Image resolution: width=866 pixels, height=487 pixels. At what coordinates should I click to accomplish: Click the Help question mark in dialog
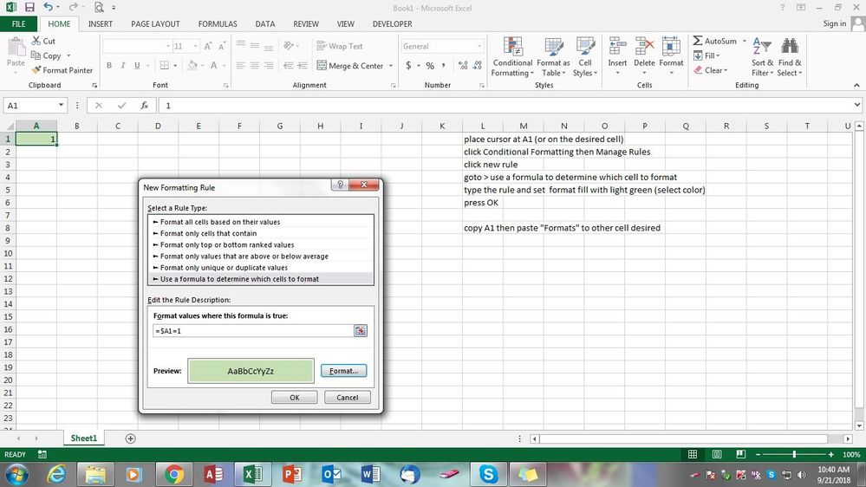340,185
